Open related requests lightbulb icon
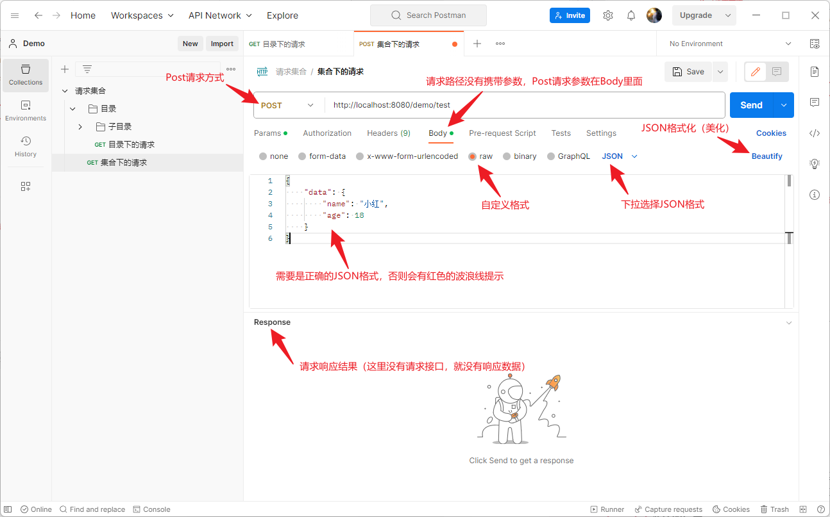830x517 pixels. [x=815, y=164]
